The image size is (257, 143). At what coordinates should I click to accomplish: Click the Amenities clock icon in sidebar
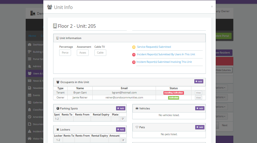(29, 117)
